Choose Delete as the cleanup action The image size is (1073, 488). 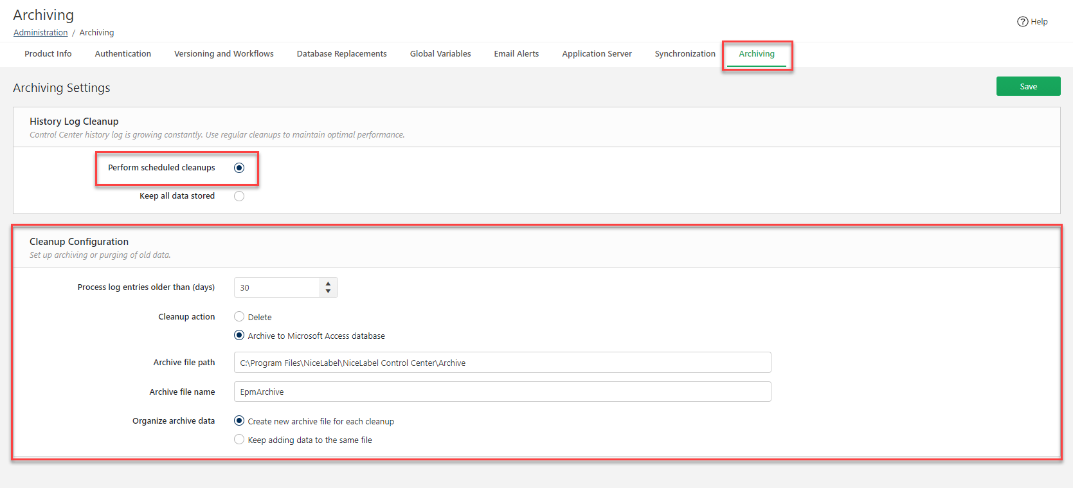click(239, 317)
